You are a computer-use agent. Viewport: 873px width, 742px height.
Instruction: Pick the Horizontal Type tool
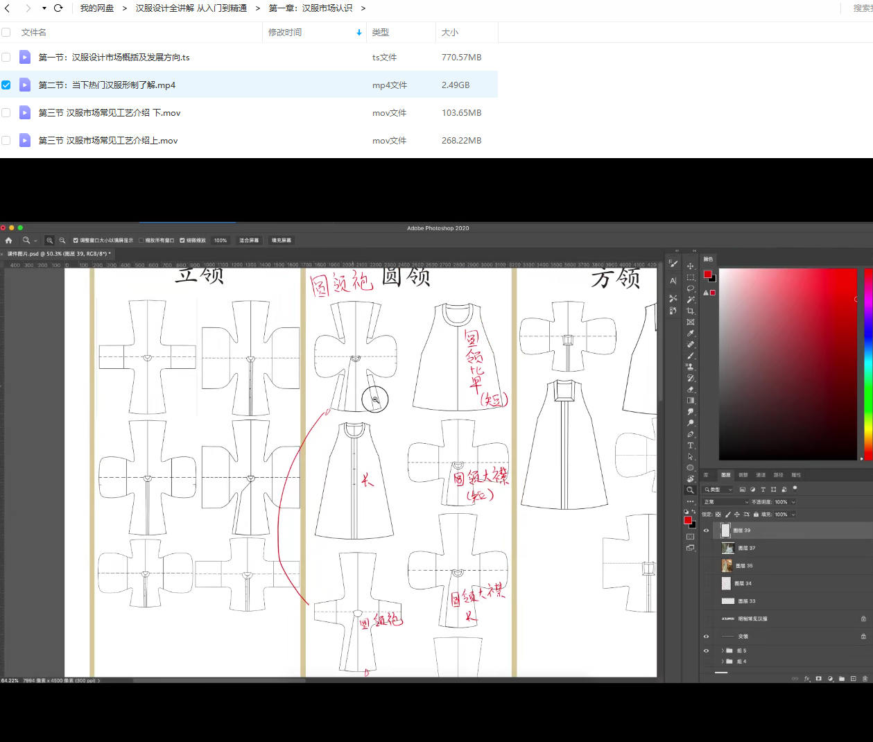(x=690, y=446)
